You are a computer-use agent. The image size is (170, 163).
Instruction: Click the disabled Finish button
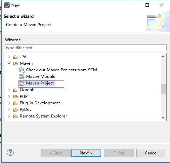tap(119, 153)
